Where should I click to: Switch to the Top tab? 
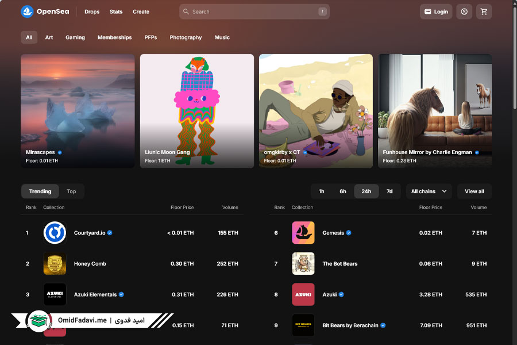coord(71,191)
